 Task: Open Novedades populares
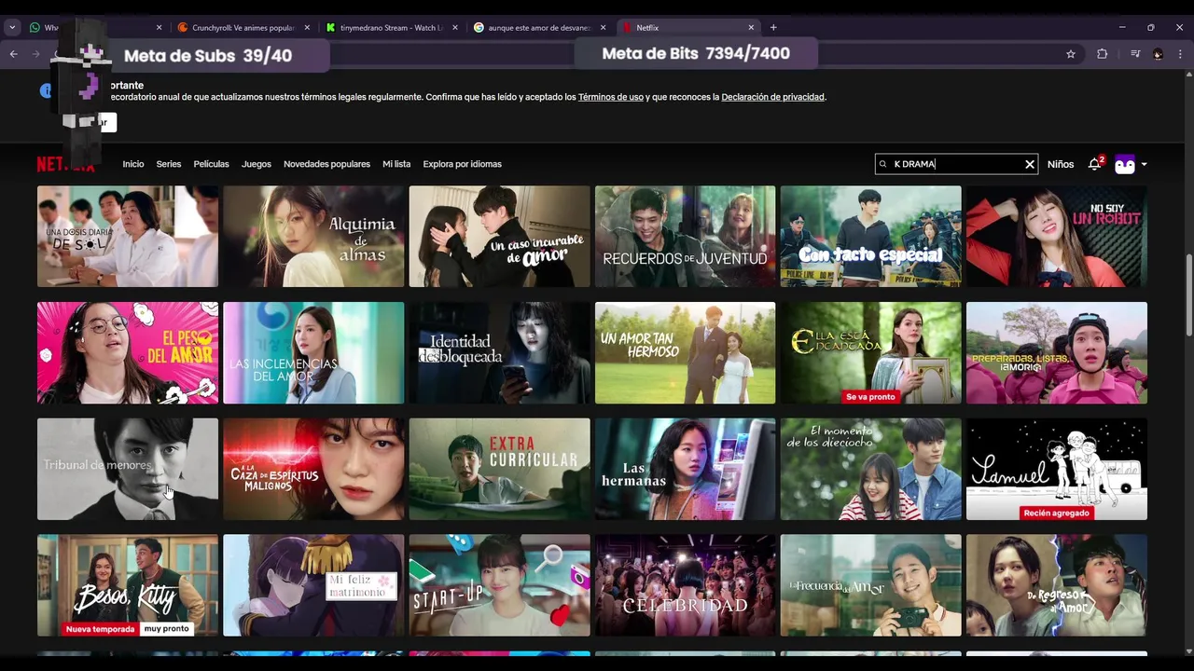[x=326, y=164]
